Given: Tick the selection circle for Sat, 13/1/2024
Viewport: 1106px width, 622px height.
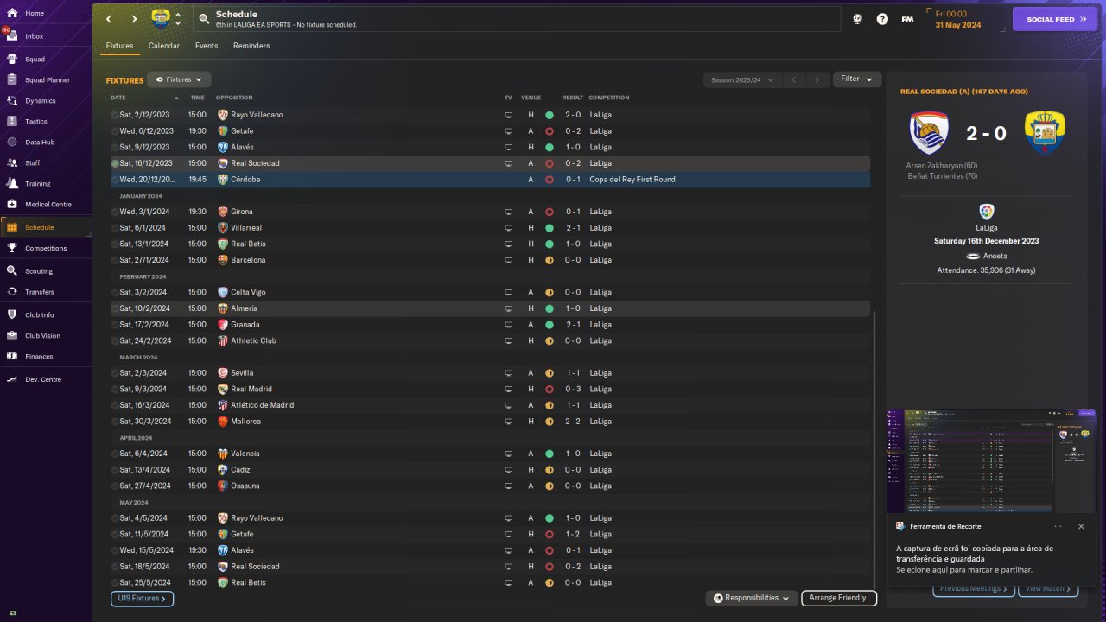Looking at the screenshot, I should (x=115, y=244).
